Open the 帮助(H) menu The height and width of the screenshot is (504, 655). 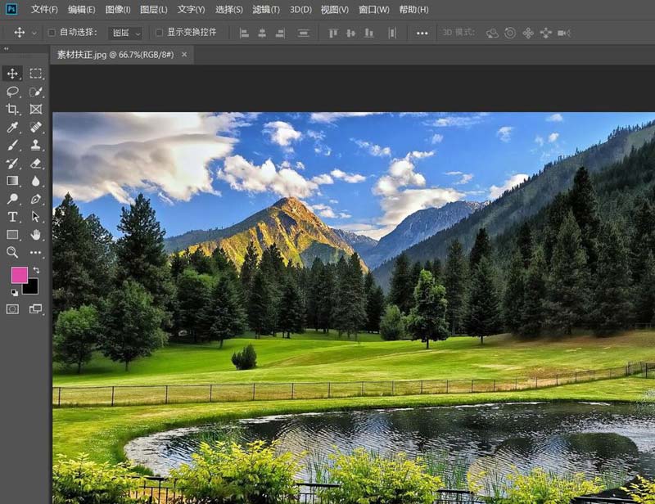pos(413,9)
